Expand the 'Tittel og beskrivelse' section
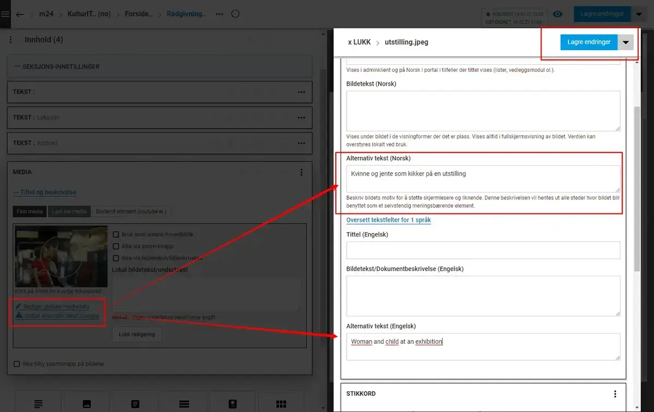 click(x=45, y=192)
